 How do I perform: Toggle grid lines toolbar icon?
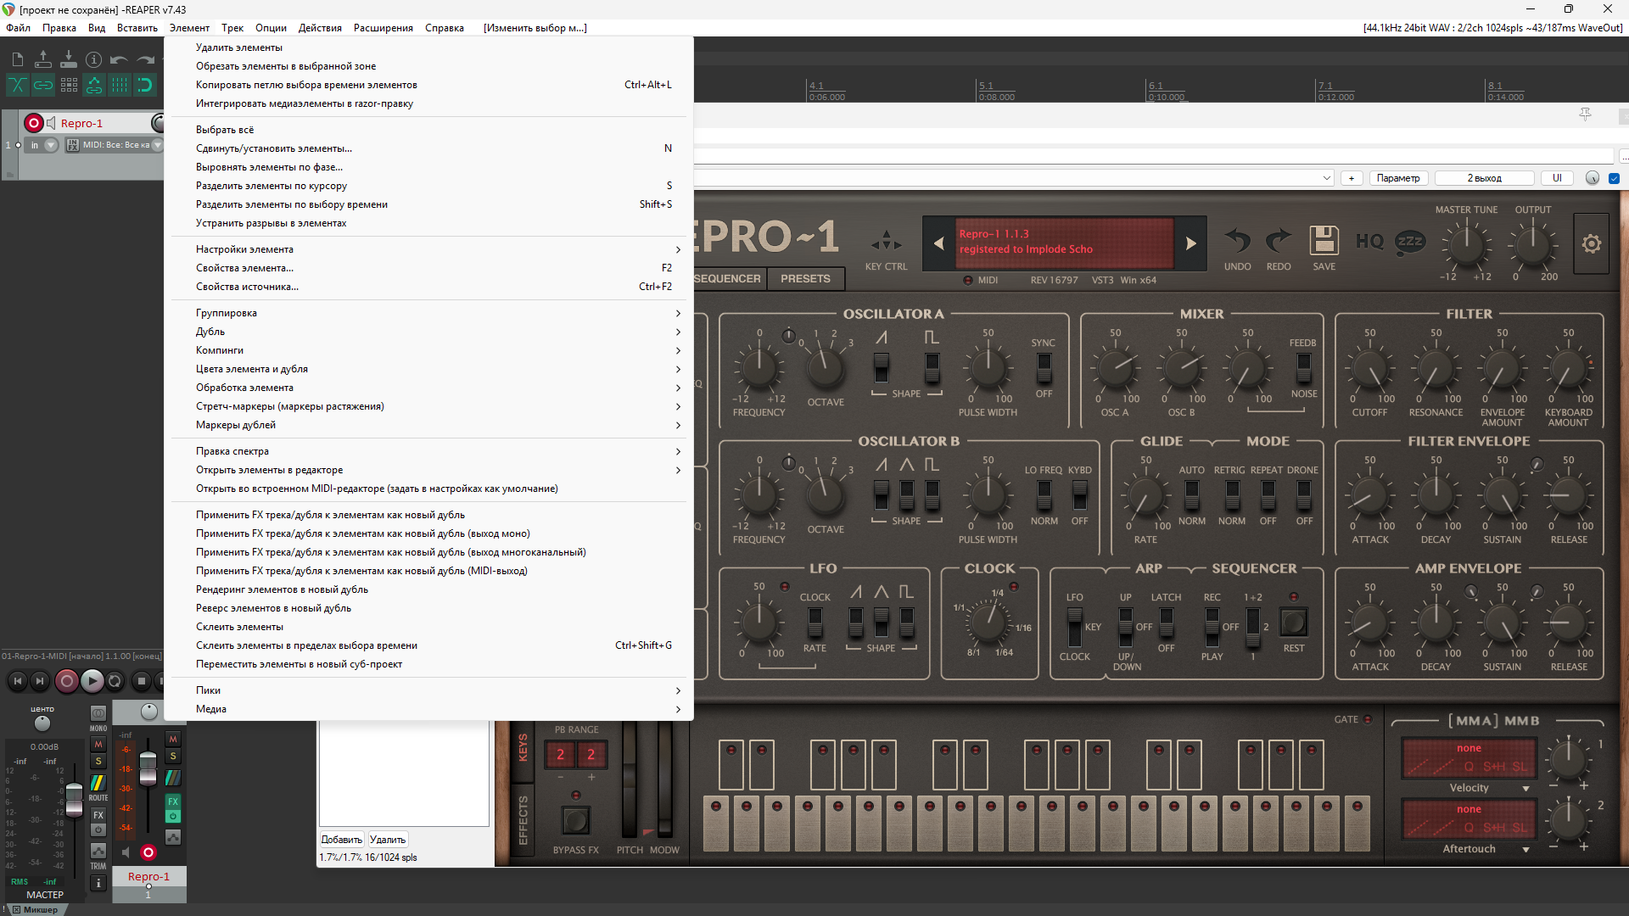pos(120,85)
